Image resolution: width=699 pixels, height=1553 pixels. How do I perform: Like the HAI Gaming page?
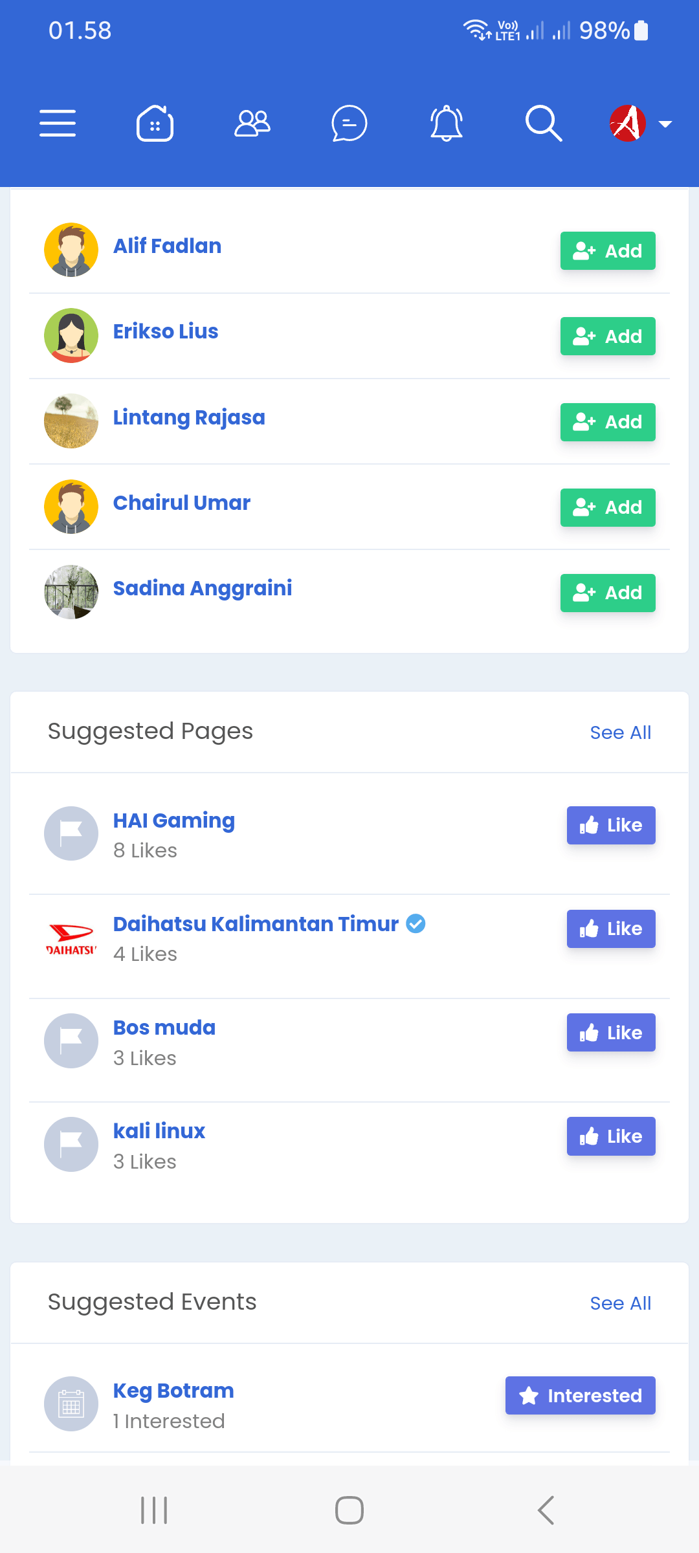point(610,825)
